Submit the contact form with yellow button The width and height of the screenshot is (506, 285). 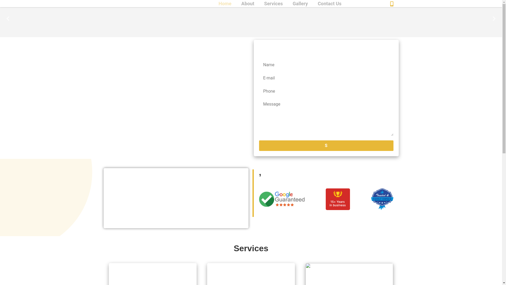pos(326,146)
